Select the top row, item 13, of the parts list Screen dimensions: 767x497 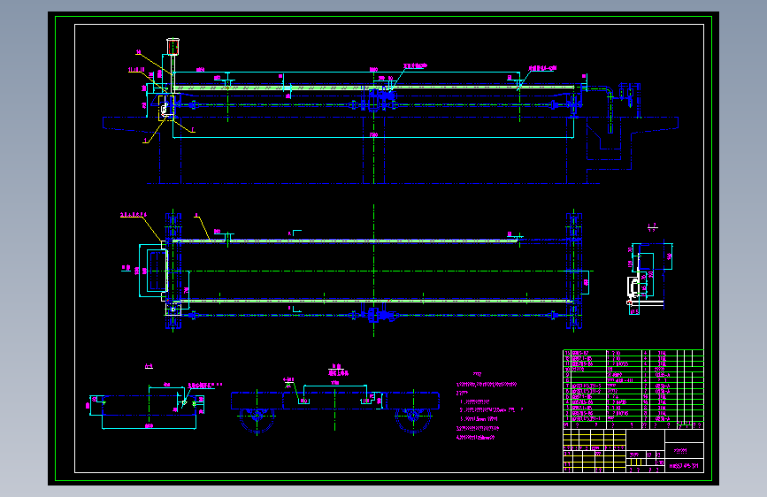(633, 353)
